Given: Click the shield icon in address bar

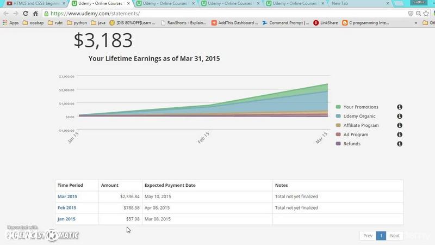Looking at the screenshot, I should 411,13.
